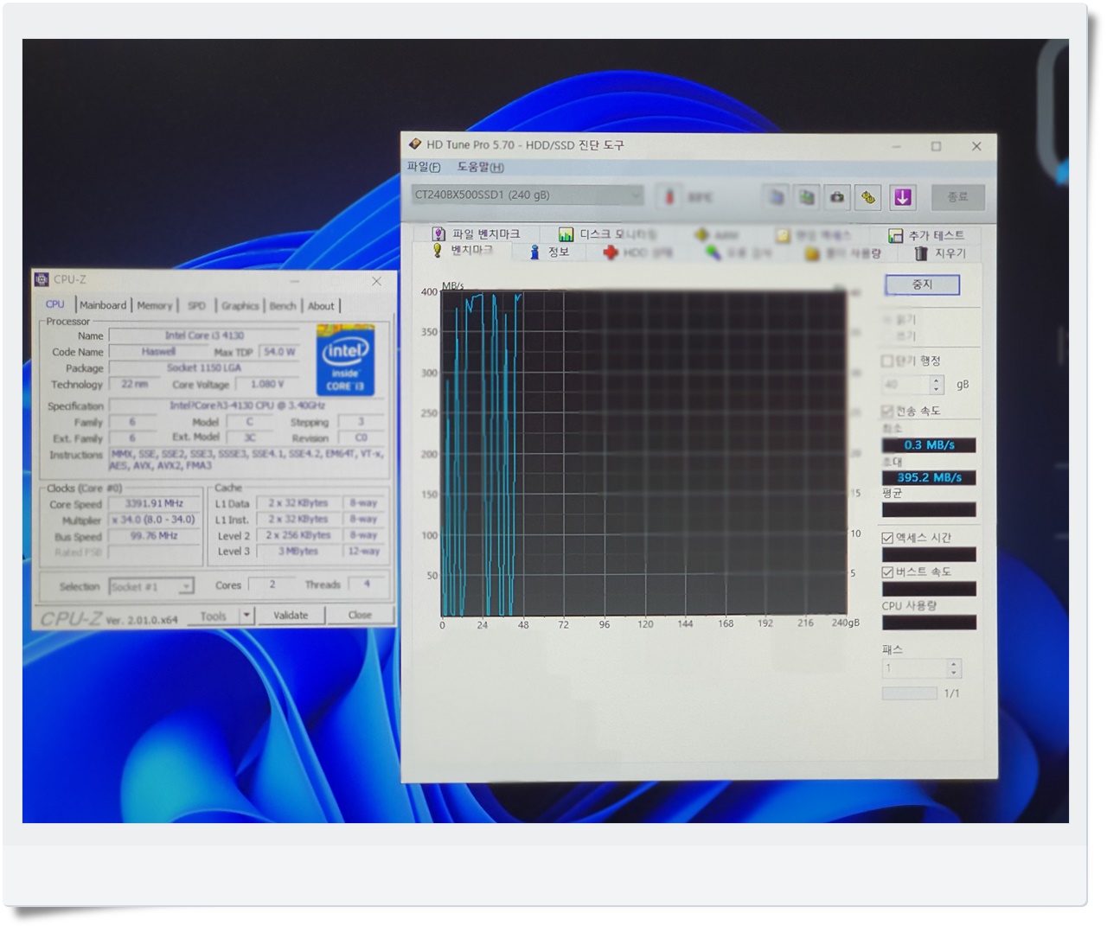Click the maximum 395.2 MB/s value
Image resolution: width=1107 pixels, height=926 pixels.
tap(929, 477)
